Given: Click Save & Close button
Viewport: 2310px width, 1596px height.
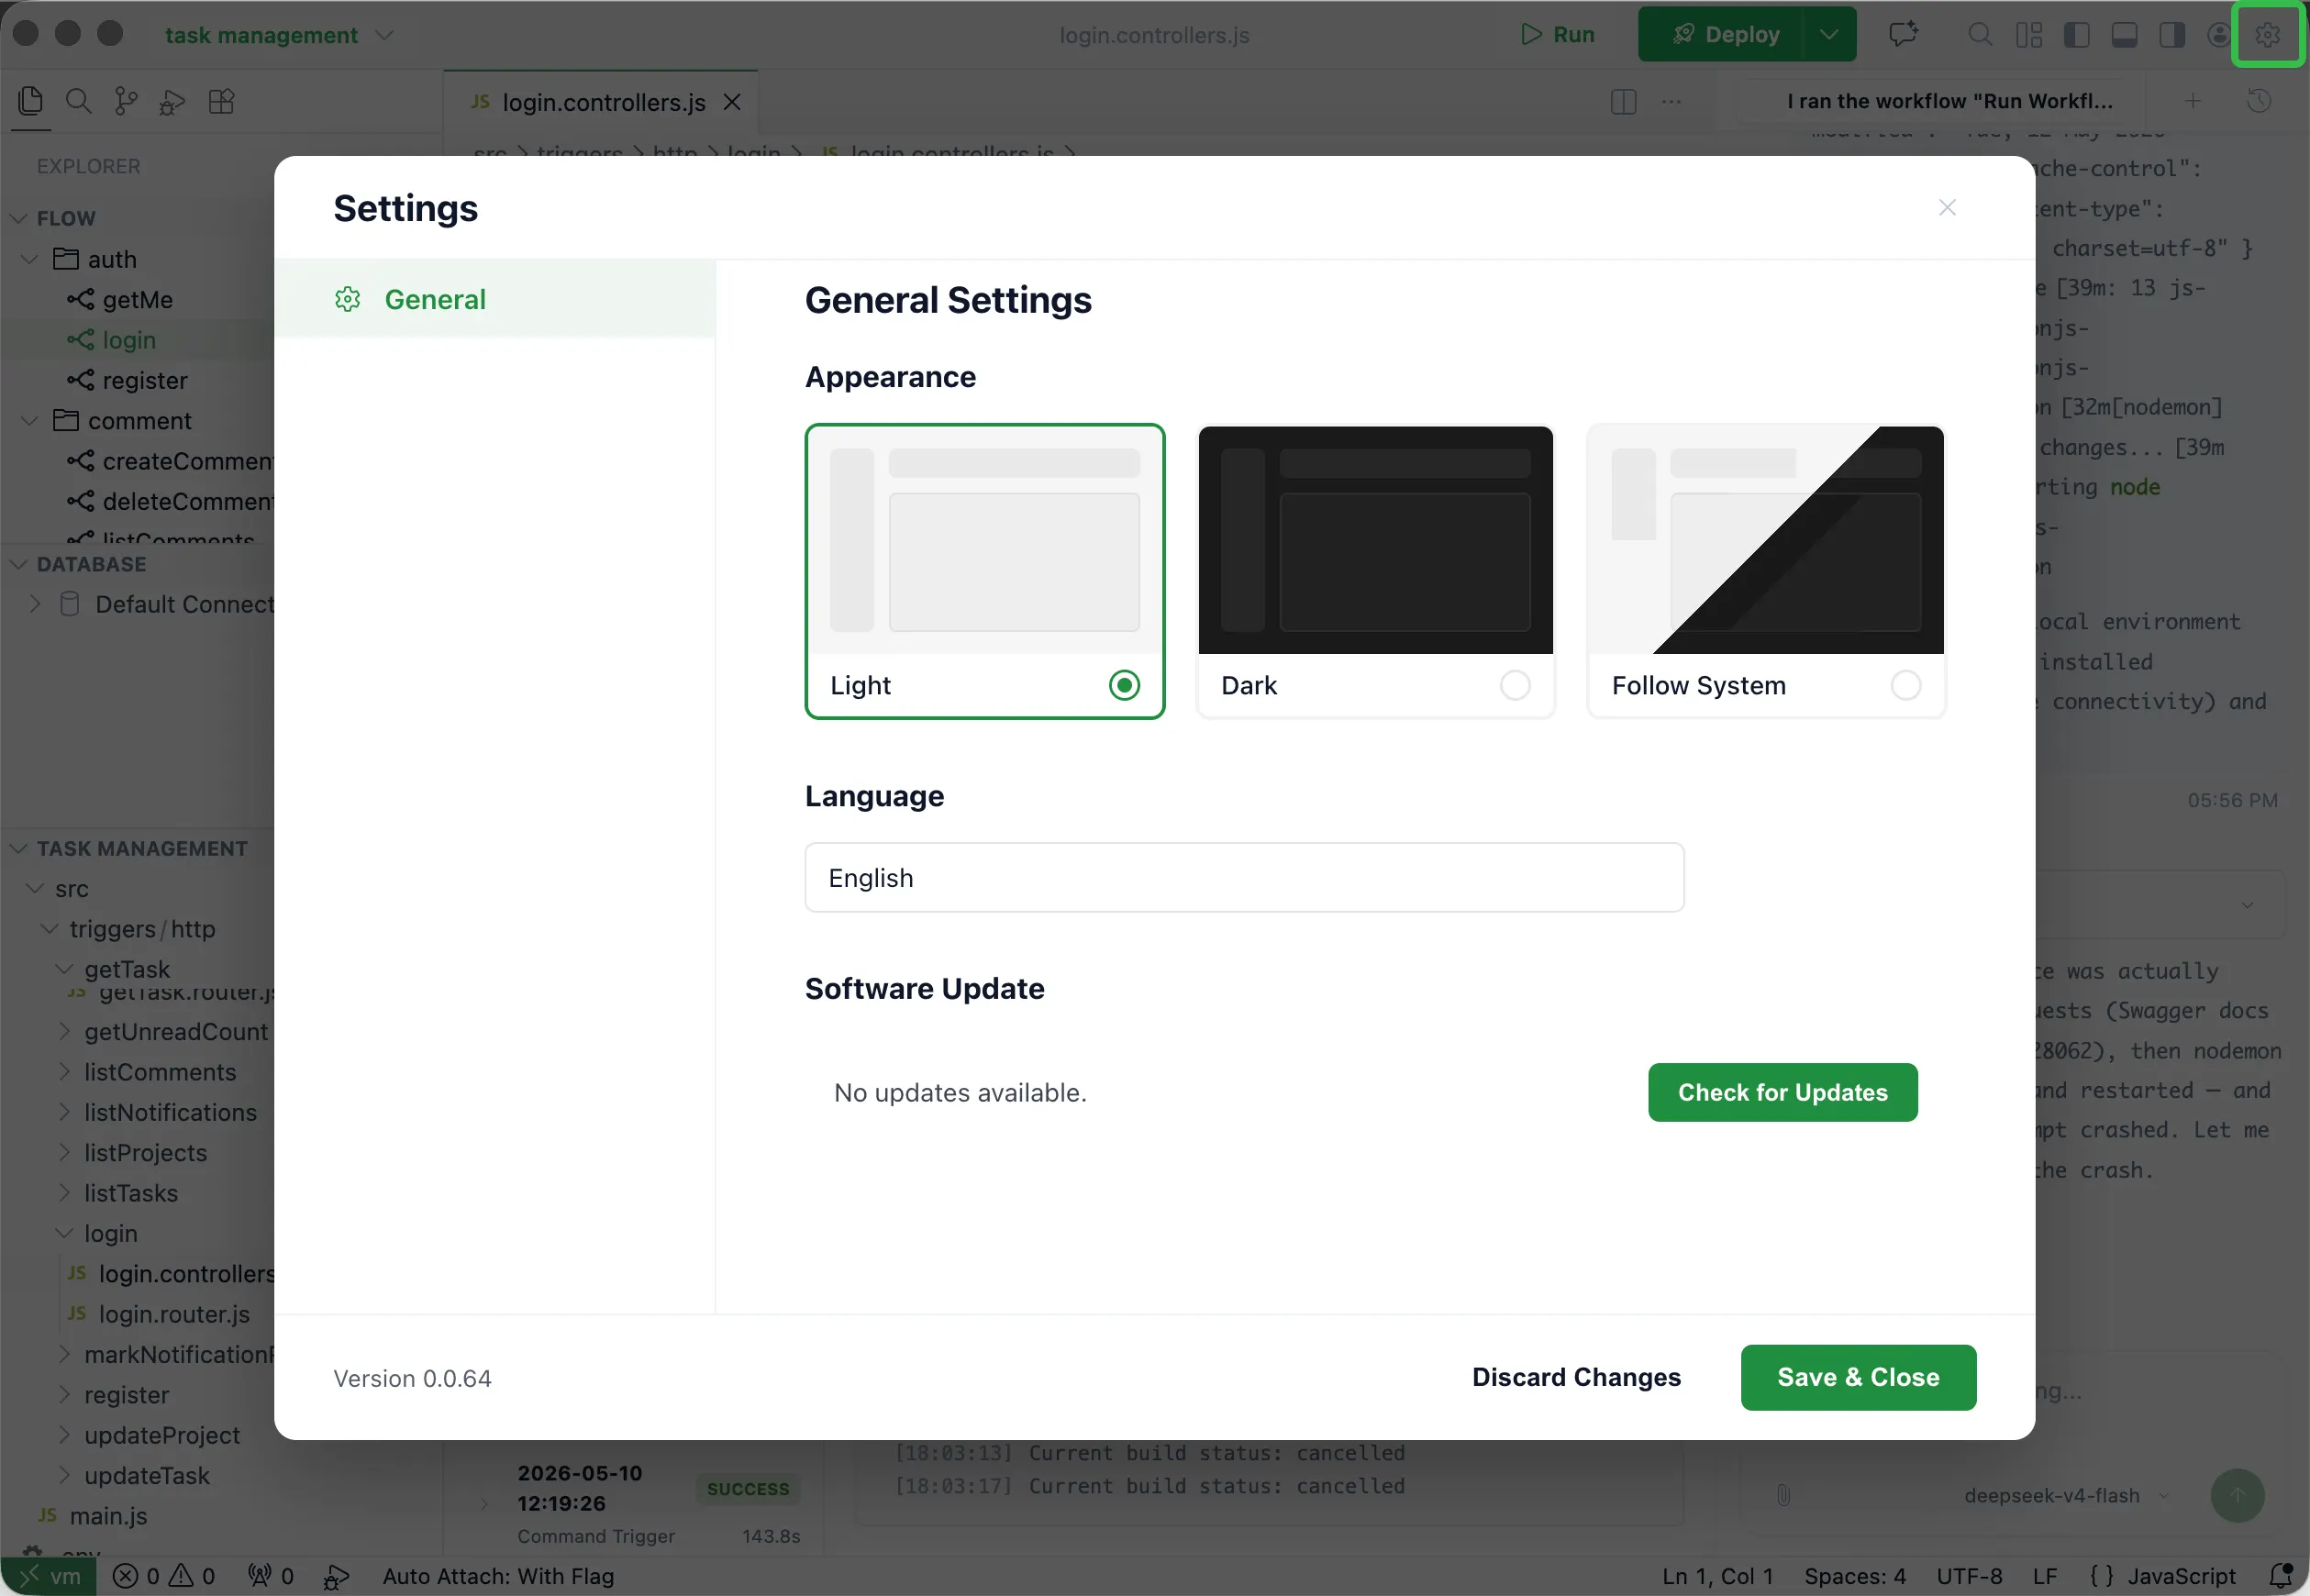Looking at the screenshot, I should click(1858, 1377).
